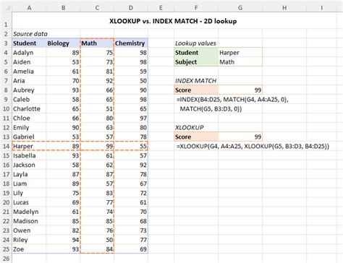The height and width of the screenshot is (263, 343).
Task: Click the Student header cell in column A
Action: [29, 43]
